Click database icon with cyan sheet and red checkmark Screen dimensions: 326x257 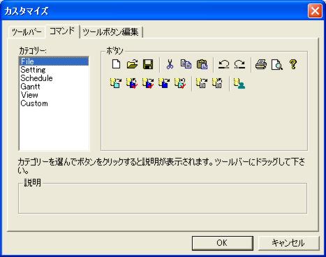(x=180, y=83)
